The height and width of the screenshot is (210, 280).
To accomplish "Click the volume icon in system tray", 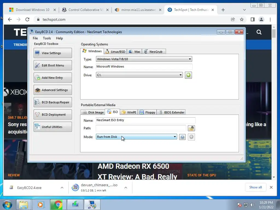I will (252, 205).
